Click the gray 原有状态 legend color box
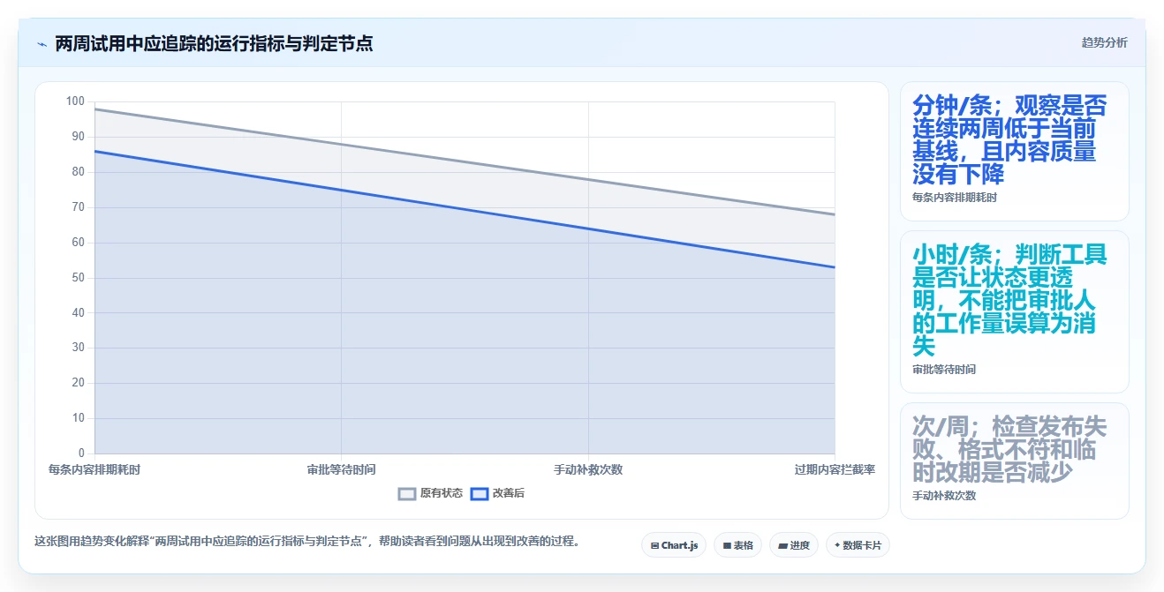This screenshot has width=1164, height=592. pos(407,493)
